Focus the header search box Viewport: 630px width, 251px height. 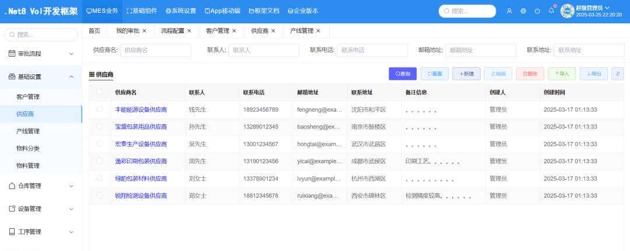coord(467,11)
